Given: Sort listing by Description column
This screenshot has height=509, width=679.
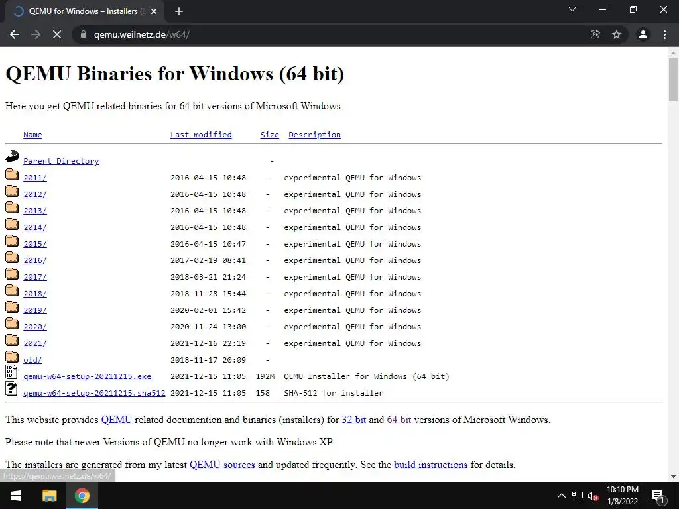Looking at the screenshot, I should click(314, 135).
